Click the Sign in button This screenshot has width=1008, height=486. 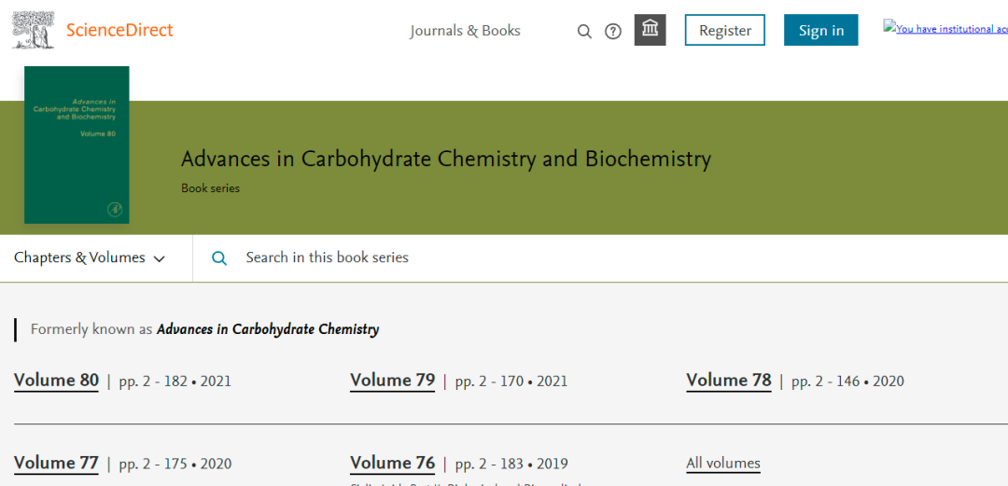coord(820,30)
